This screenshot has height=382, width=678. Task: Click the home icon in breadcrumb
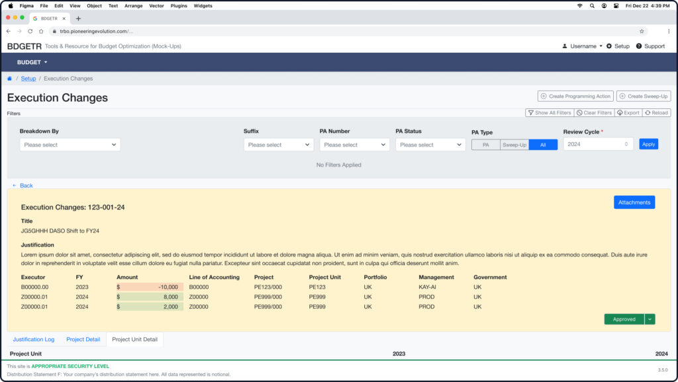[x=10, y=79]
